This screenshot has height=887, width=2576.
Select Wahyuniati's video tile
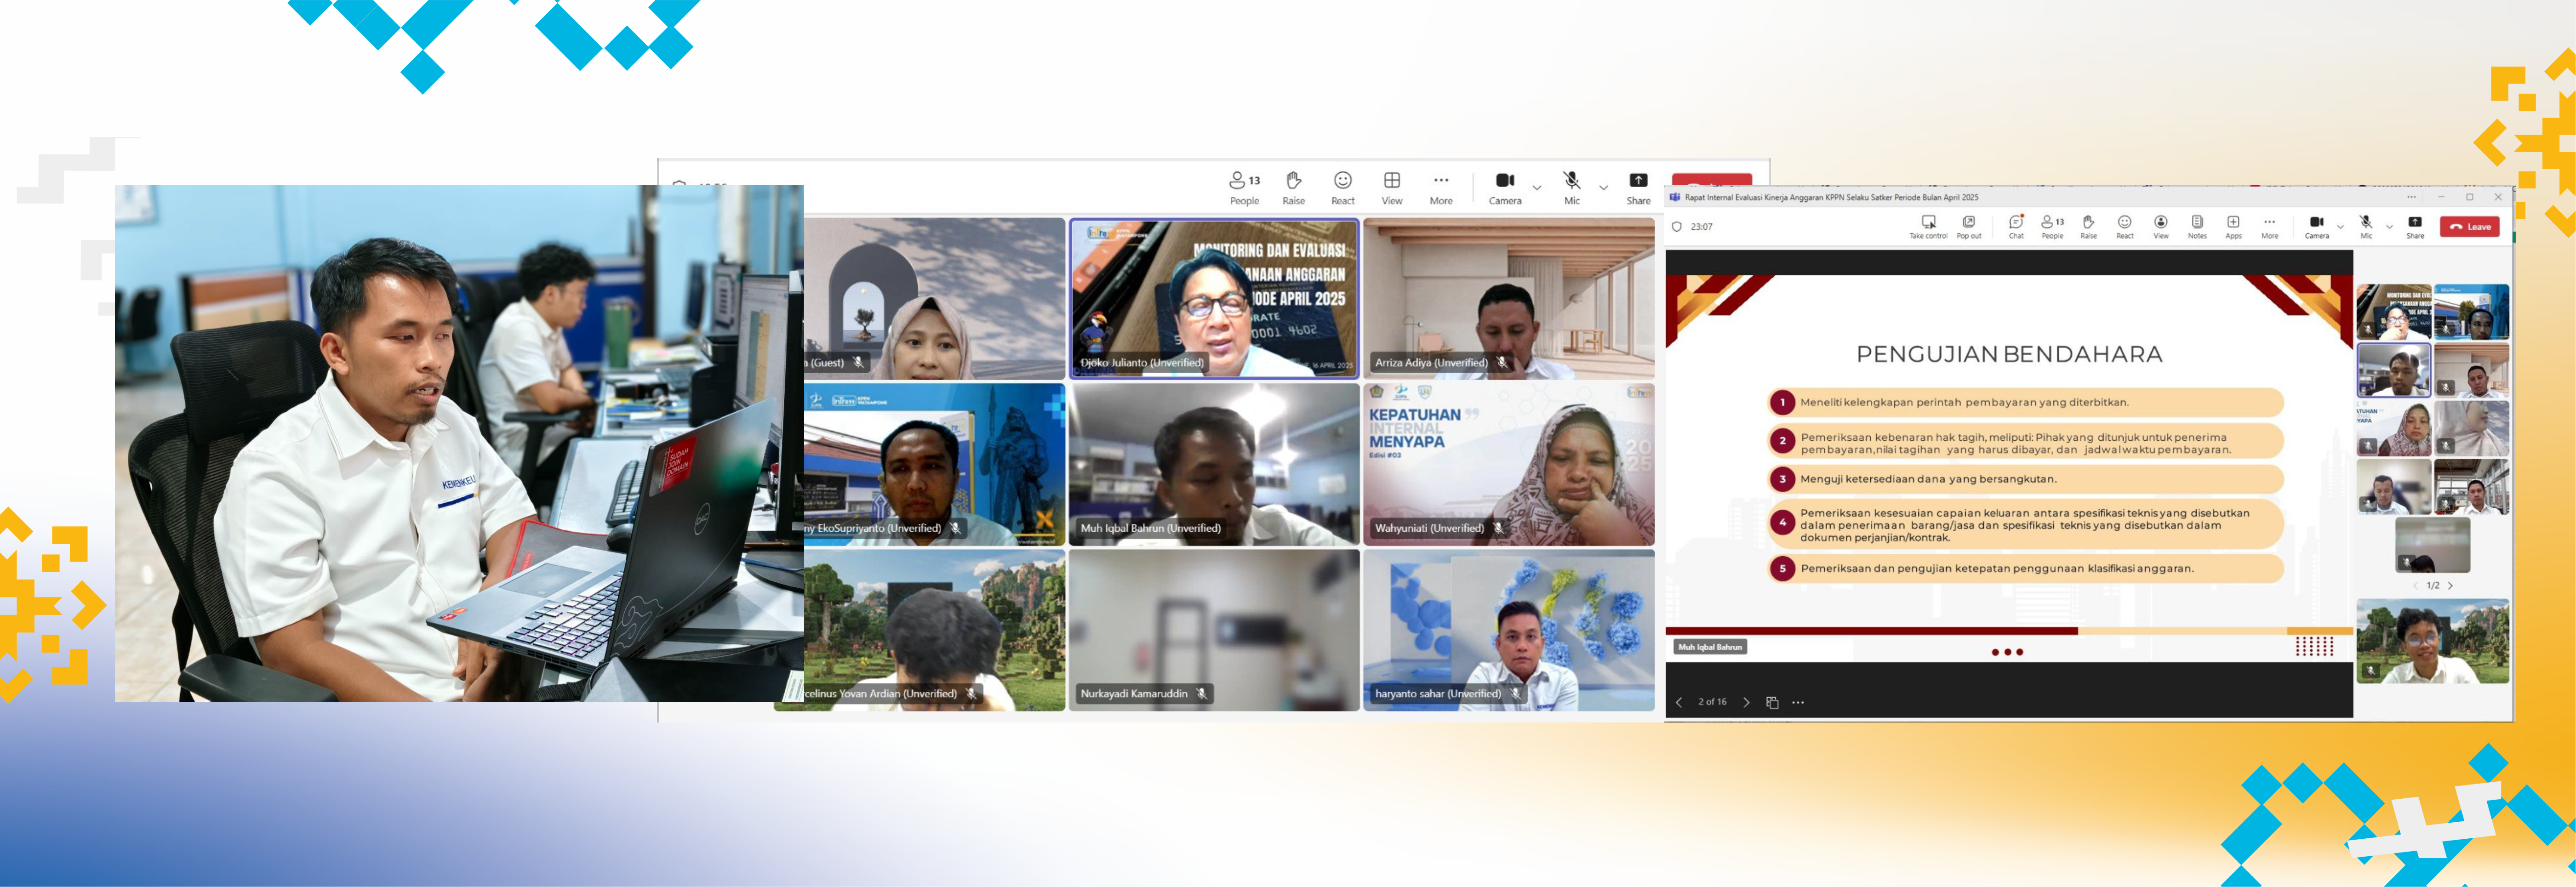(x=1508, y=464)
